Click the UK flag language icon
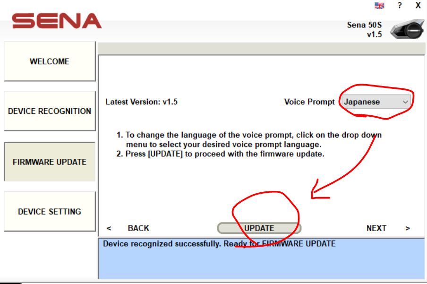The height and width of the screenshot is (284, 427). (x=379, y=6)
